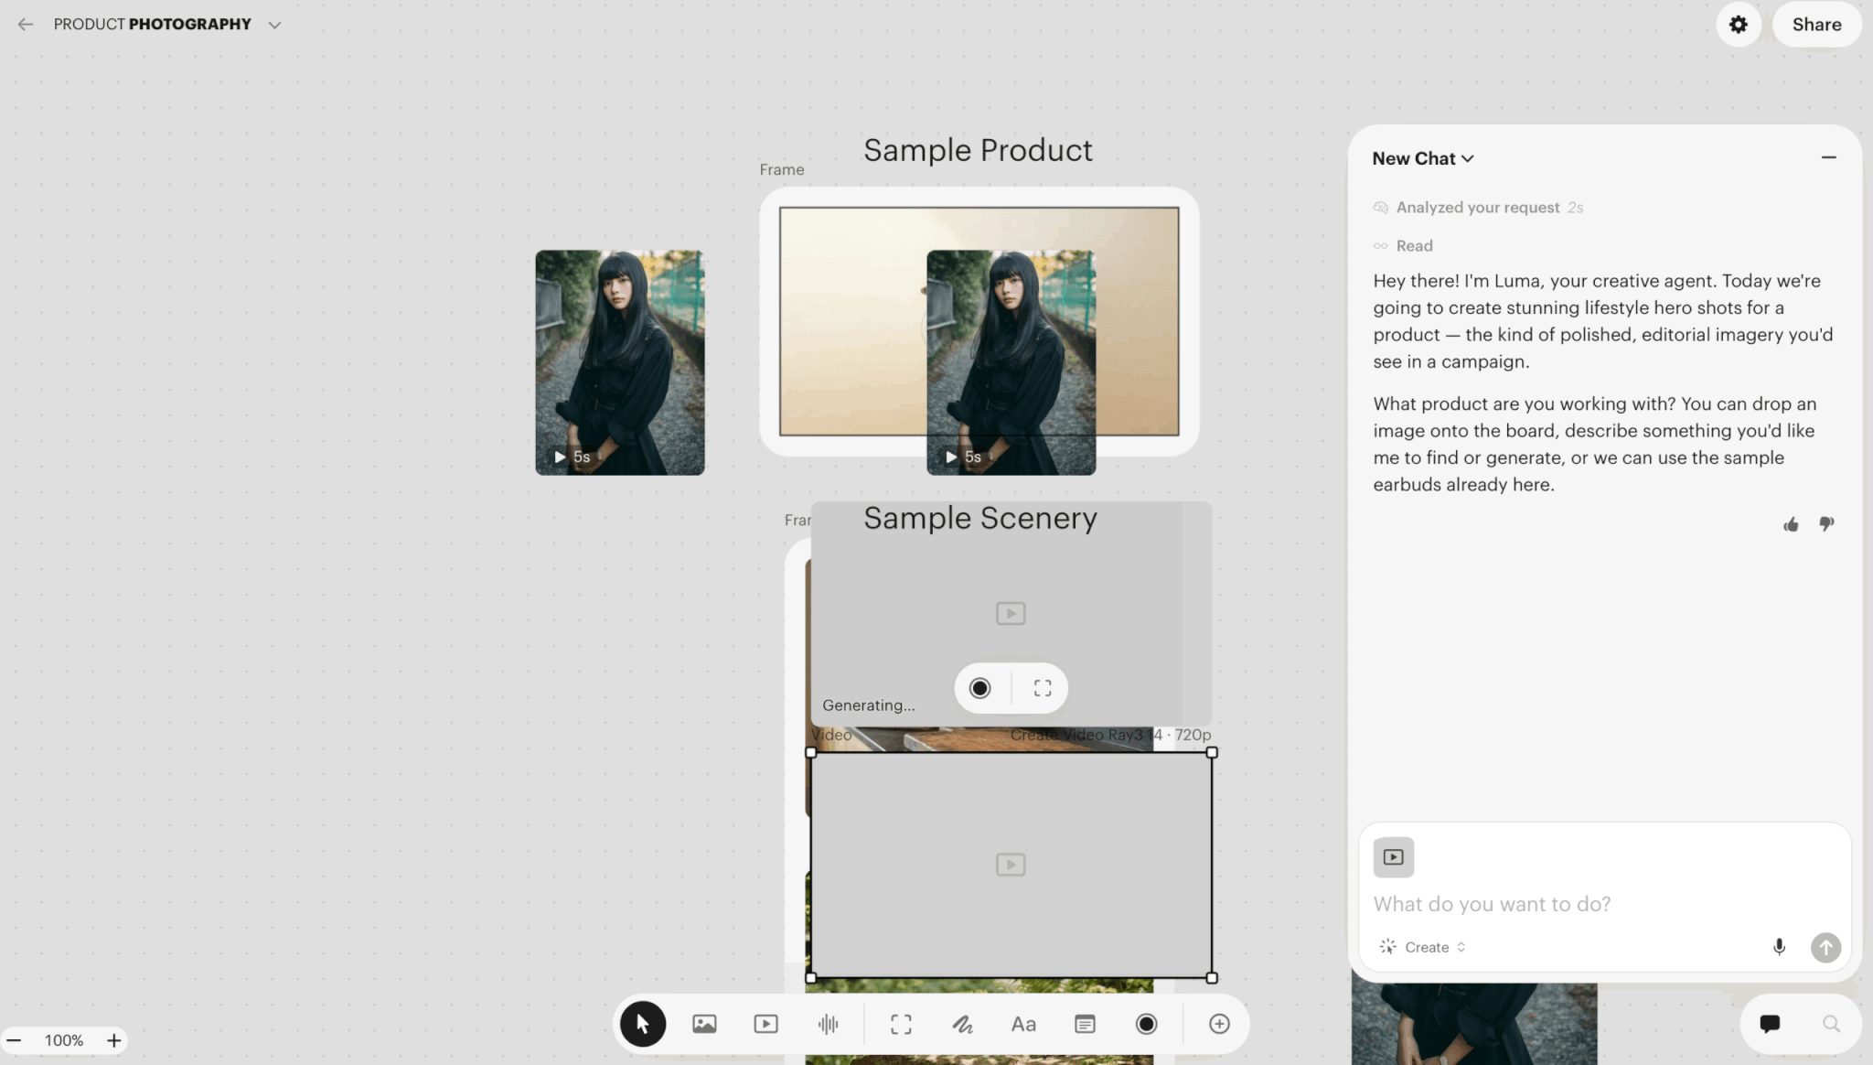Click the thumbs up feedback icon

pos(1791,524)
